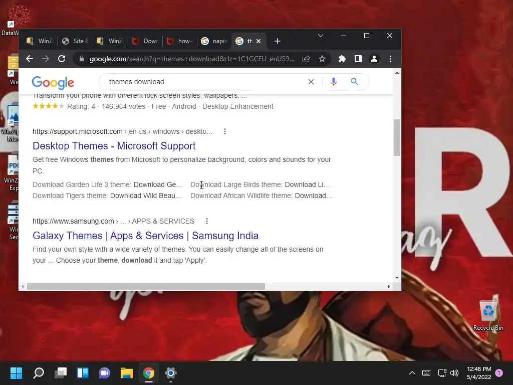
Task: Click the touch keyboard tray icon
Action: (x=426, y=373)
